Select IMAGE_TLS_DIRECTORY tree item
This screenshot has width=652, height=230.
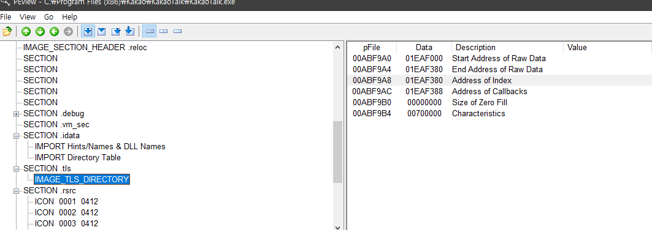click(x=82, y=179)
